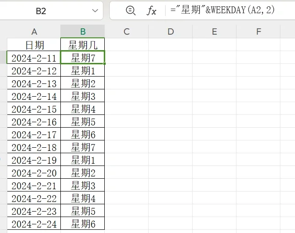Screen dimensions: 295x233
Task: Expand the Name Box dropdown arrow
Action: point(95,10)
